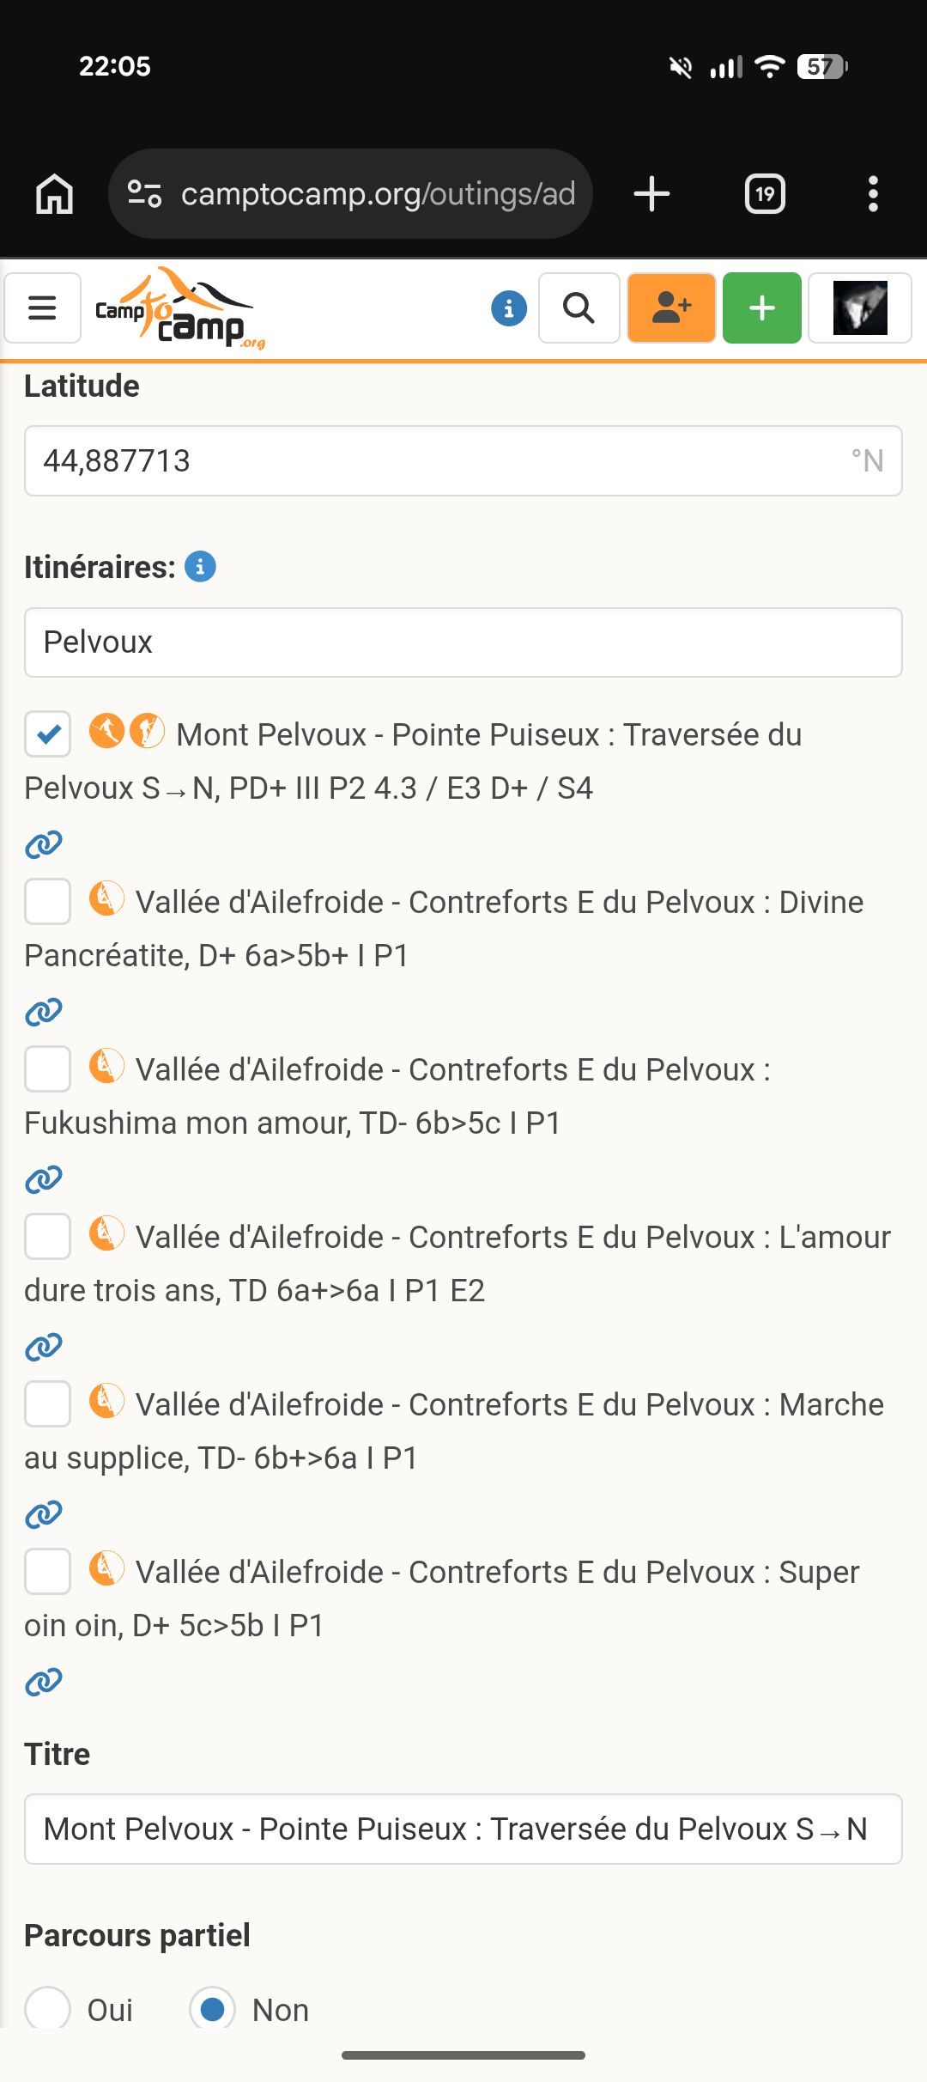The image size is (927, 2082).
Task: Open the search magnifier button
Action: [x=579, y=307]
